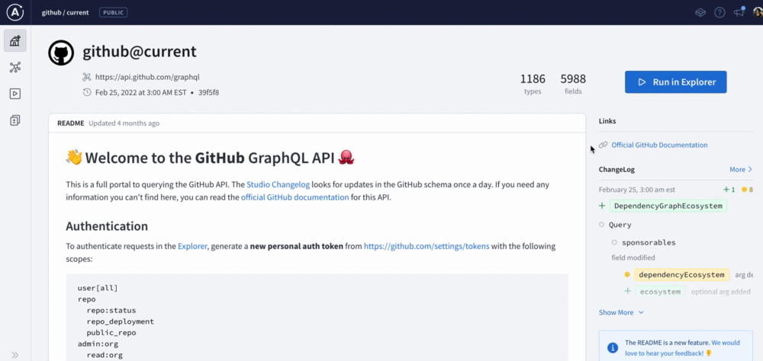Open the Explorer link in Authentication text
The image size is (763, 361).
tap(193, 246)
